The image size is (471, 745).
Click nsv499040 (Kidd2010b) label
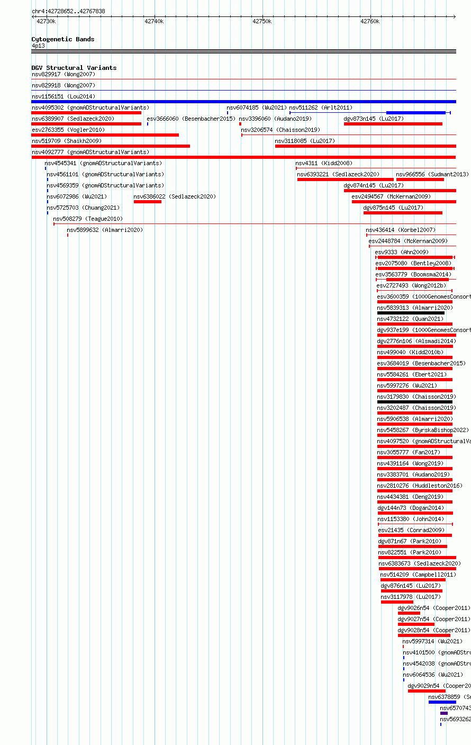(410, 352)
